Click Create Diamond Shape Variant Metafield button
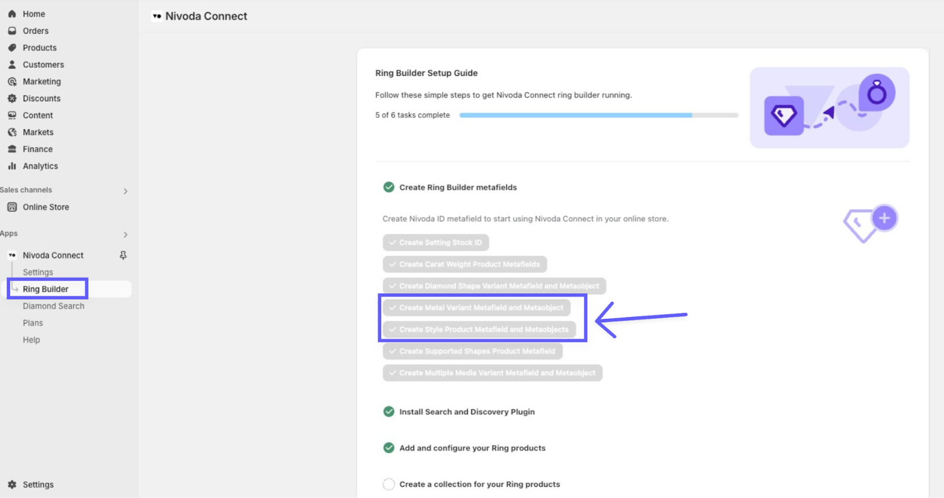944x498 pixels. click(494, 286)
